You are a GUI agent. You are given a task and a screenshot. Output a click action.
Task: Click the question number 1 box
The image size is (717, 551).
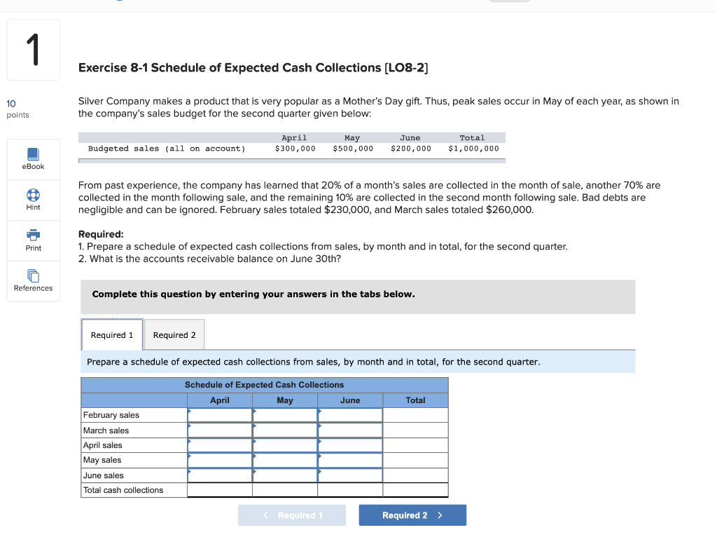32,49
